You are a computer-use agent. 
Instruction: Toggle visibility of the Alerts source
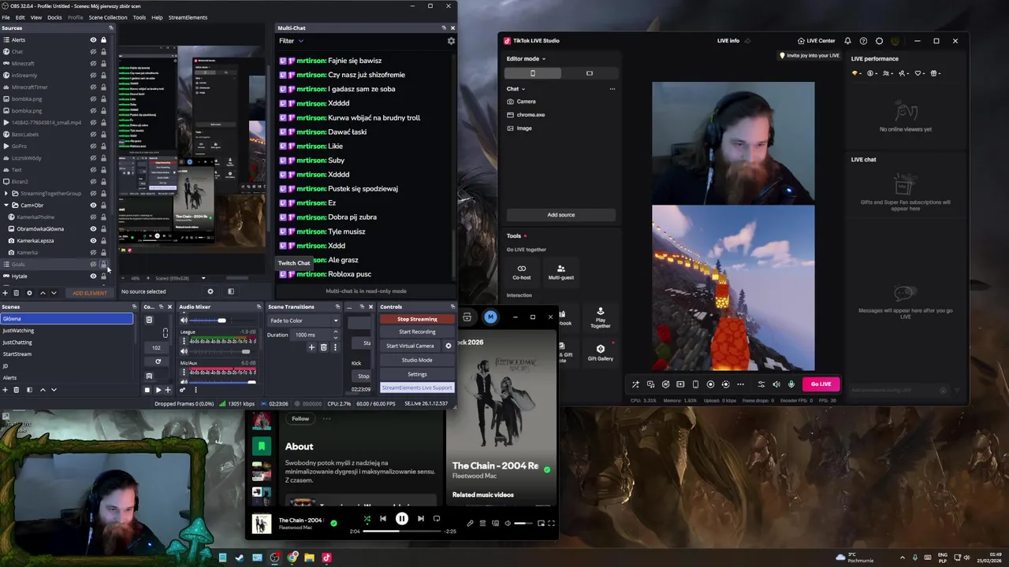pyautogui.click(x=93, y=39)
